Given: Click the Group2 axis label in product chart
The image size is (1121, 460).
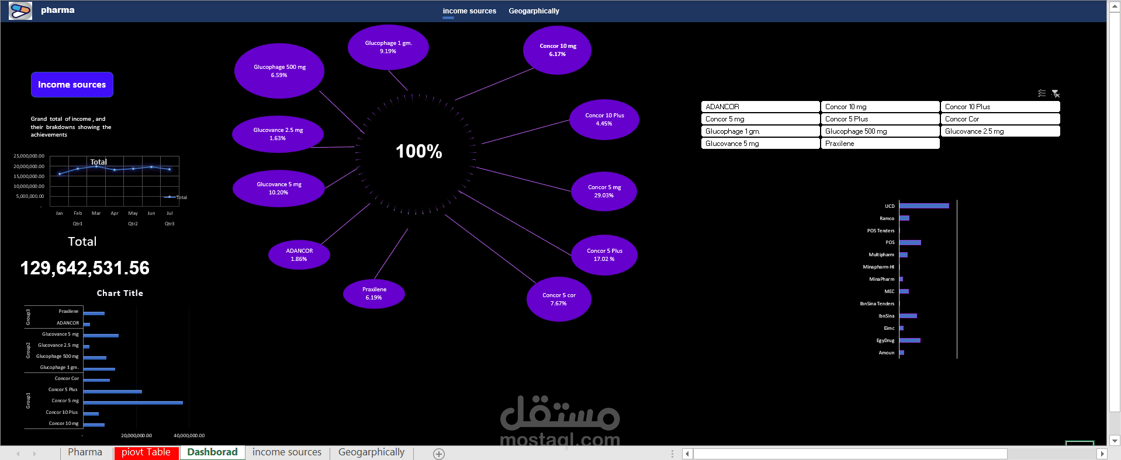Looking at the screenshot, I should [x=28, y=350].
